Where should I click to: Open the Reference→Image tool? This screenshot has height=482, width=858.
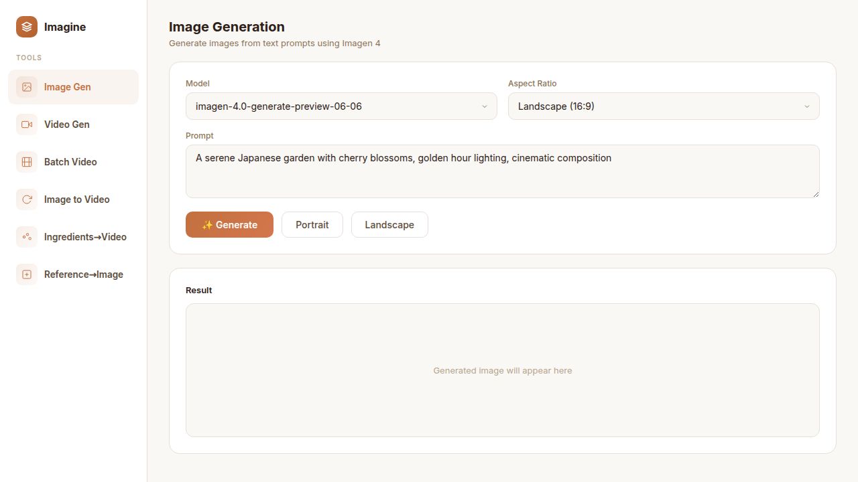83,274
